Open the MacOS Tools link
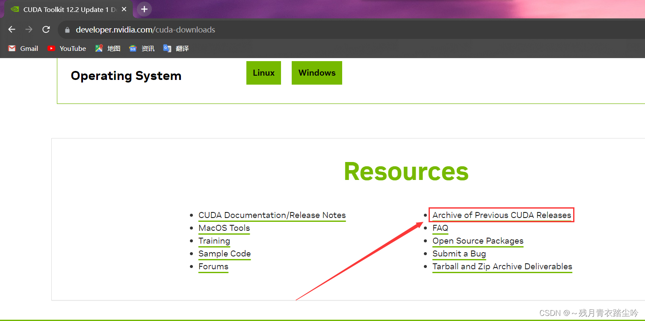The image size is (645, 321). tap(224, 228)
